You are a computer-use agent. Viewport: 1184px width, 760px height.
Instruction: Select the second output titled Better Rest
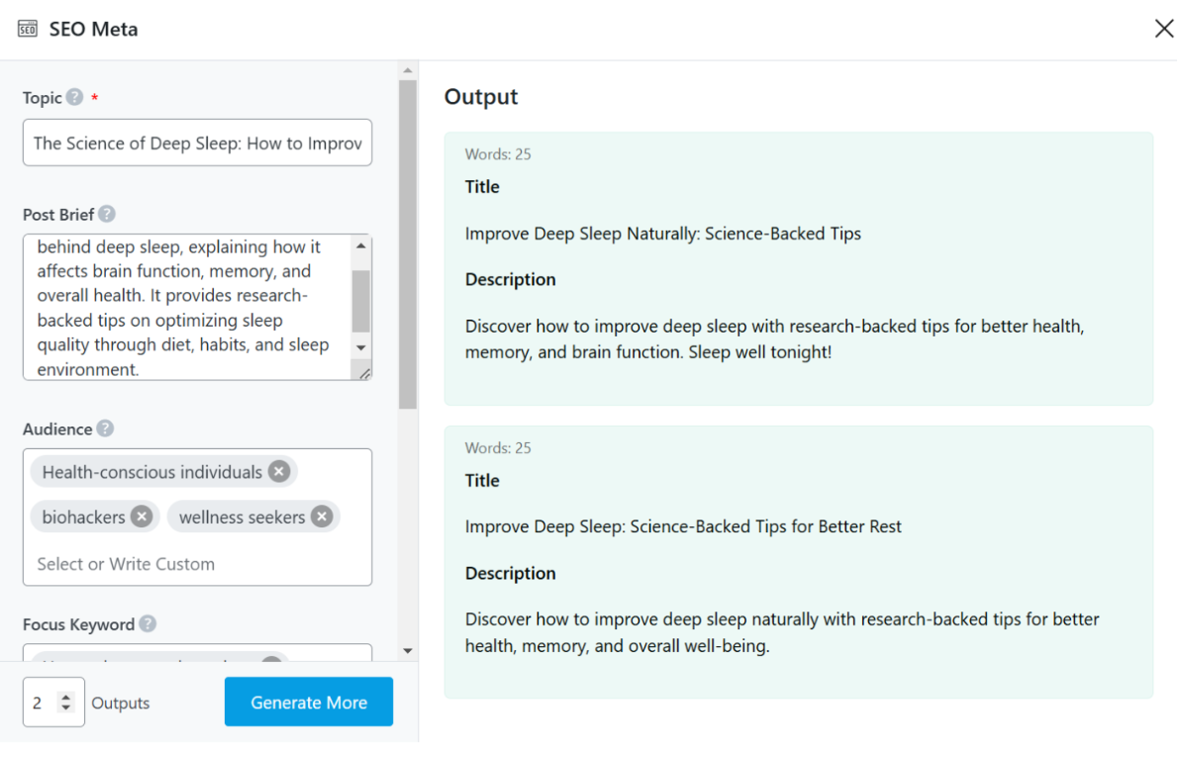798,562
